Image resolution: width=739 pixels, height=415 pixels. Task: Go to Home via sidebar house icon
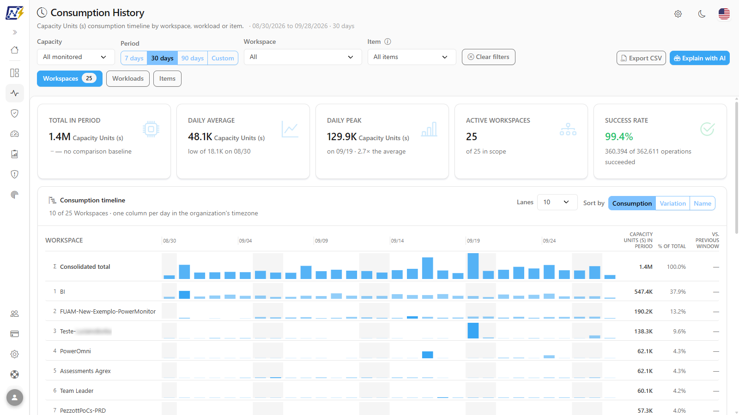tap(15, 50)
